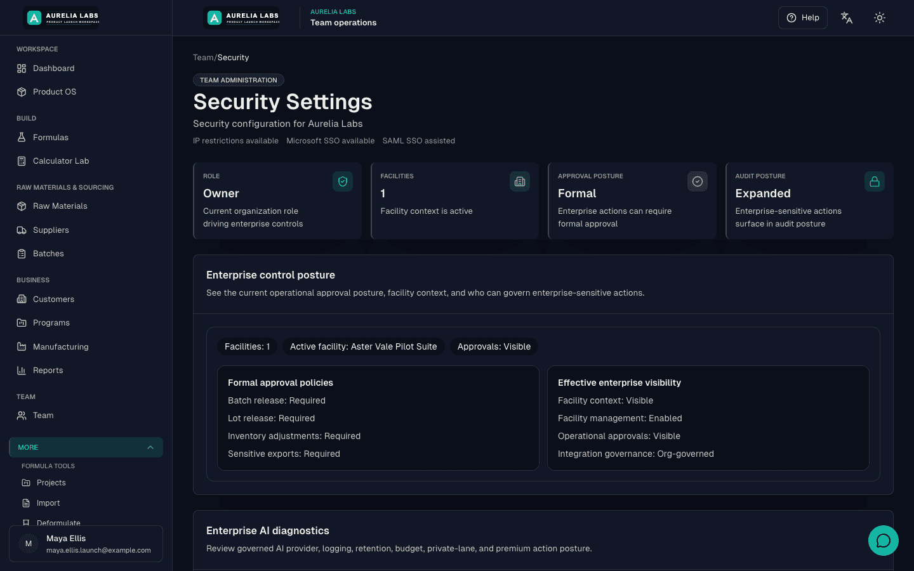Click the Batches clipboard icon
The image size is (914, 571).
(22, 254)
